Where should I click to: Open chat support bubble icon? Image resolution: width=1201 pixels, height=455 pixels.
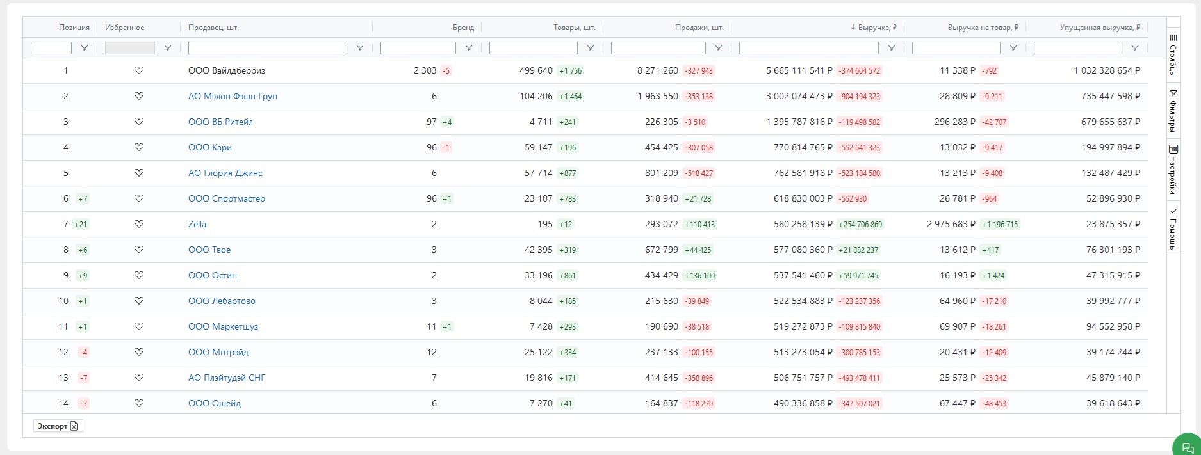(1188, 447)
